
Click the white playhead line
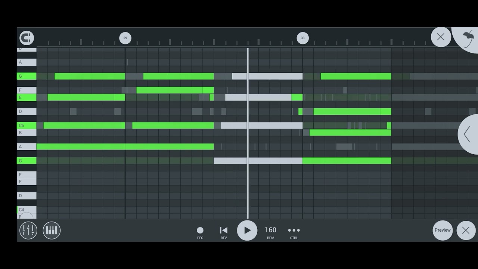click(248, 133)
